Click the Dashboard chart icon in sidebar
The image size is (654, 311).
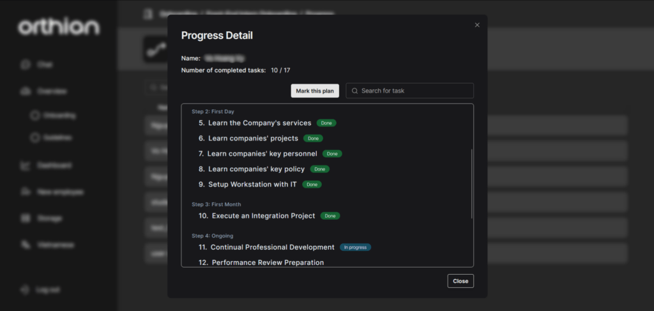(26, 165)
